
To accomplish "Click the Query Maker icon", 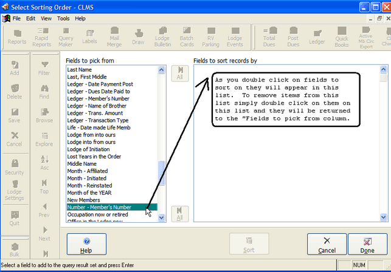I will point(66,36).
